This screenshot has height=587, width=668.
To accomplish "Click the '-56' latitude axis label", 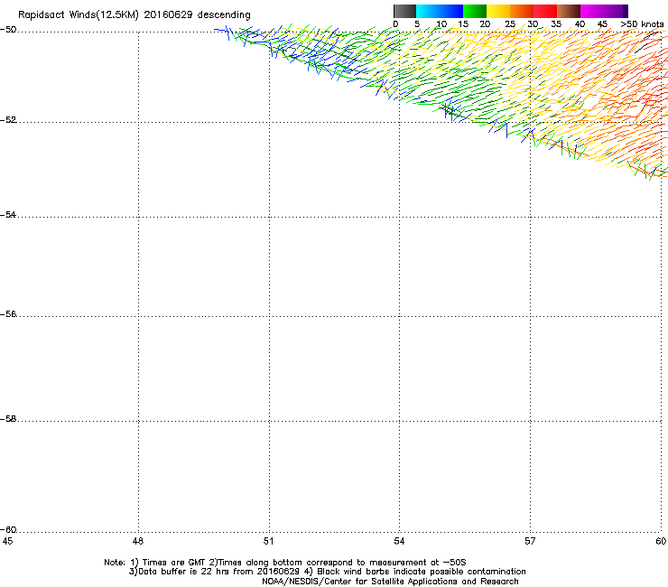I will (x=8, y=313).
